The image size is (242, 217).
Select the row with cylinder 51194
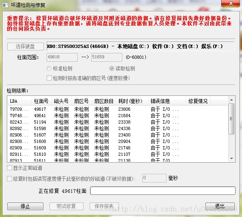tap(118, 122)
